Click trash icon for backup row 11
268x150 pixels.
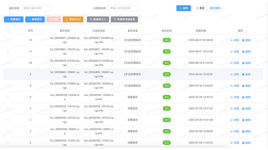[243, 52]
